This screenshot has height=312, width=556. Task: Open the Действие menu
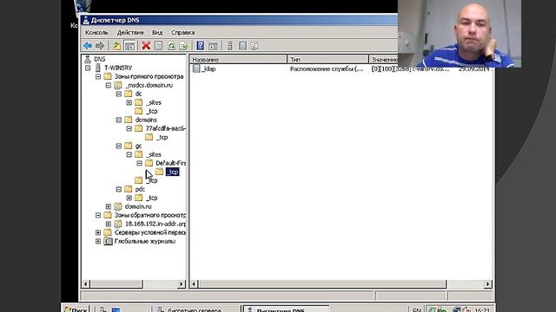pyautogui.click(x=130, y=33)
